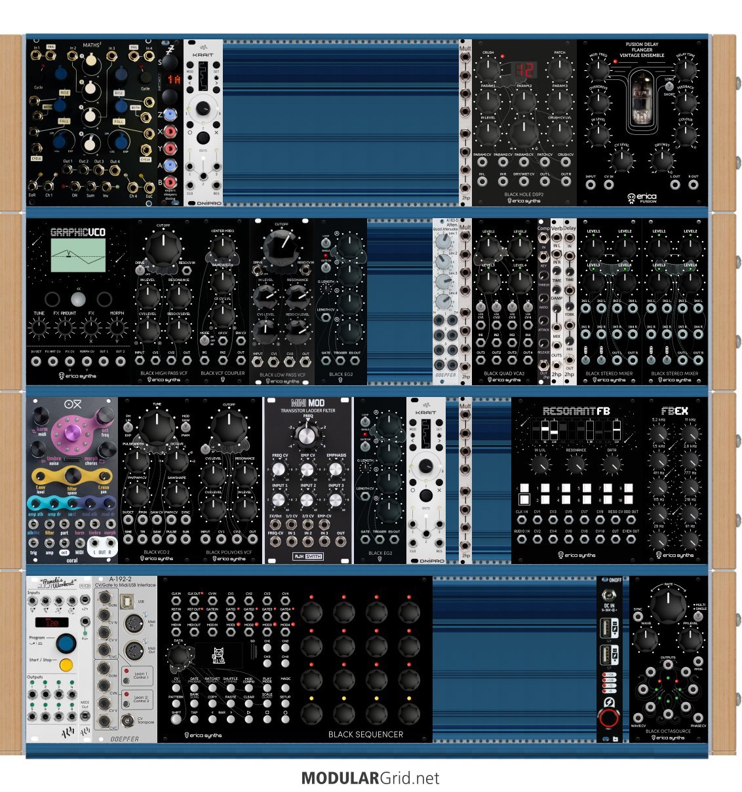Click the AJH Synth logo on the Mini Mod
Image resolution: width=742 pixels, height=792 pixels.
(x=307, y=557)
